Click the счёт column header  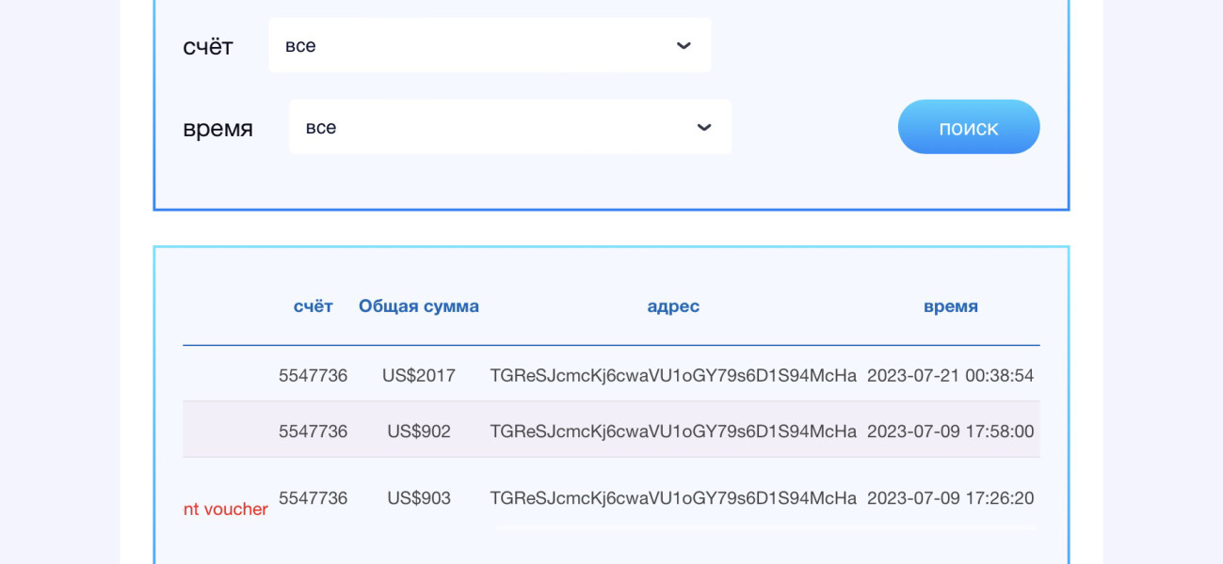[x=314, y=306]
